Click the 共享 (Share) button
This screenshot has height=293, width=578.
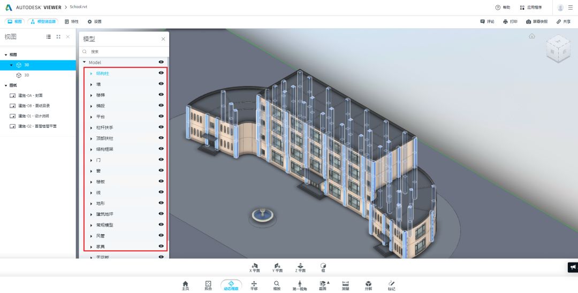[564, 22]
